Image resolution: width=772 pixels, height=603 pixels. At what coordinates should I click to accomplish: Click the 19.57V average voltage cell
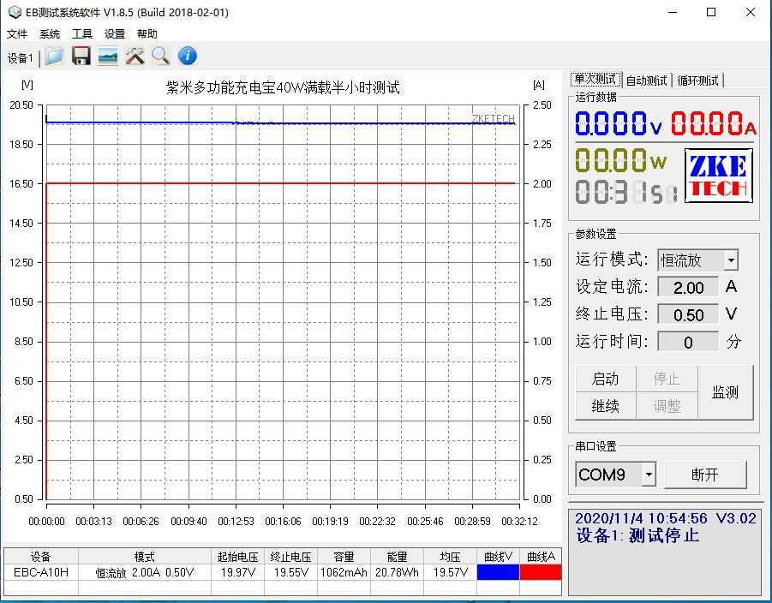click(450, 572)
